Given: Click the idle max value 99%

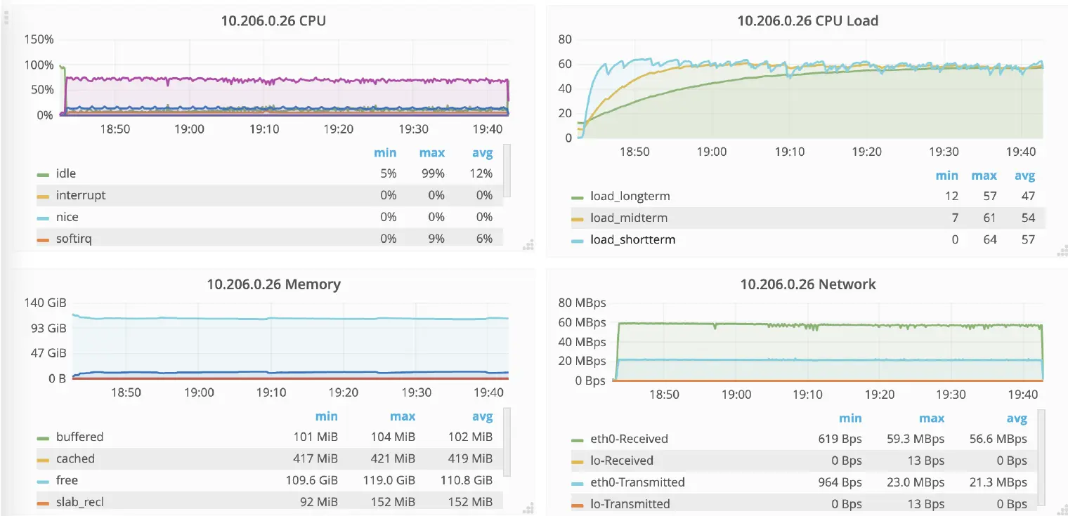Looking at the screenshot, I should pos(433,173).
